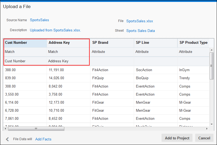Click the back arrow icon
This screenshot has width=217, height=145.
[x=8, y=139]
